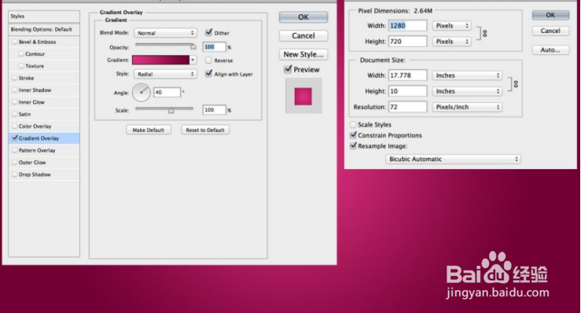The image size is (581, 313).
Task: Open pixel Width units dropdown
Action: coord(452,26)
